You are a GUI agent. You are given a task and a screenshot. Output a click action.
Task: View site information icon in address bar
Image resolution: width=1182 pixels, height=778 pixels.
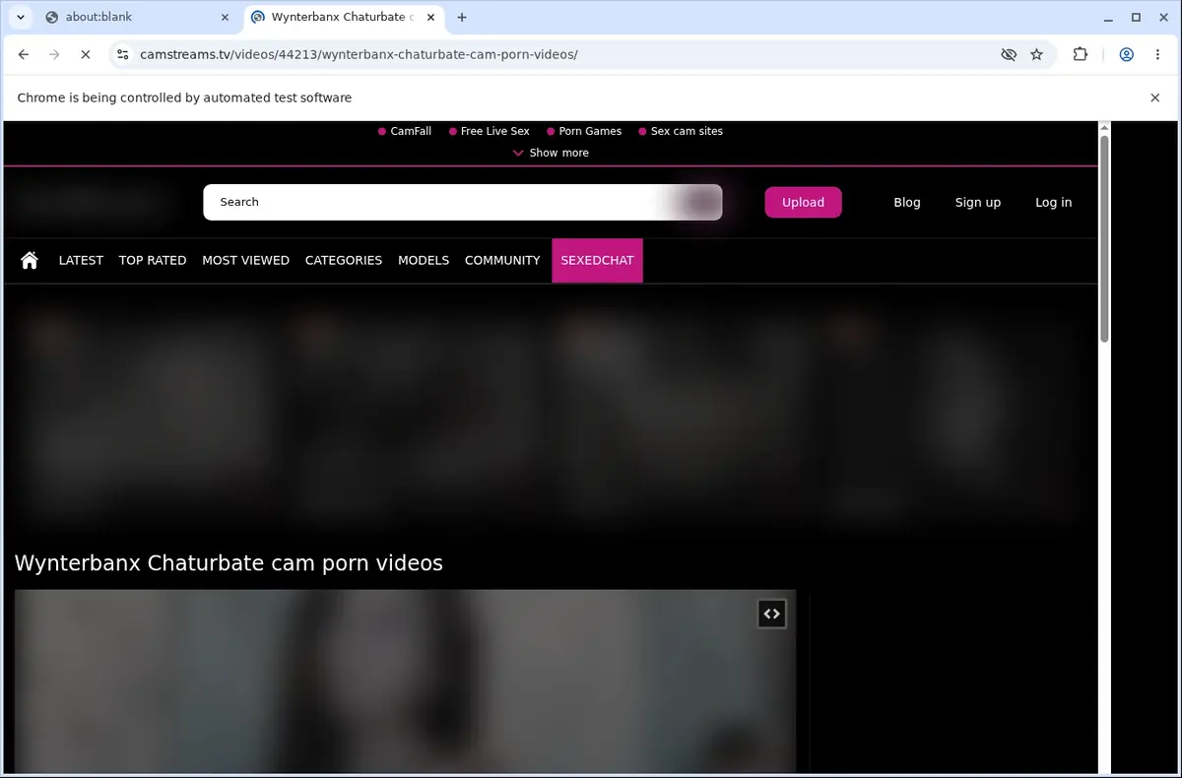coord(121,55)
